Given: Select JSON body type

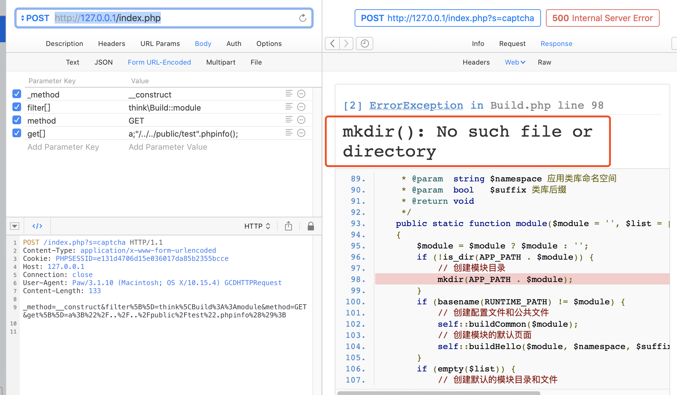Looking at the screenshot, I should pos(103,62).
